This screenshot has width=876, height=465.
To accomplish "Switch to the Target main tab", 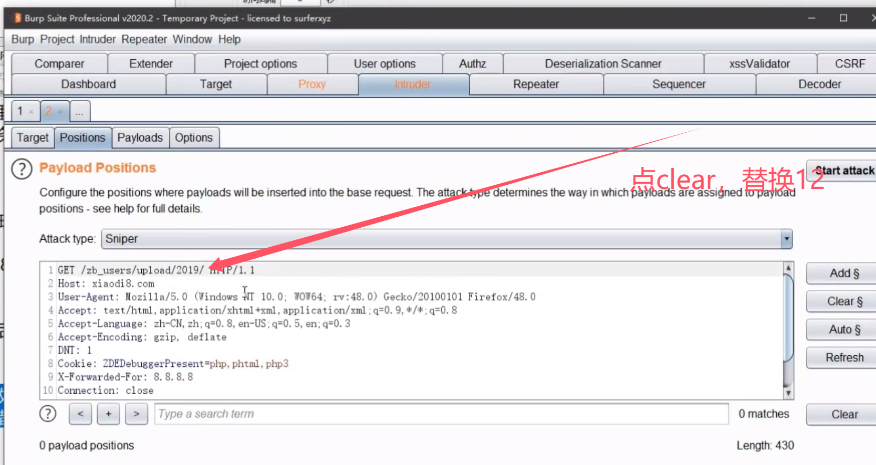I will [216, 84].
